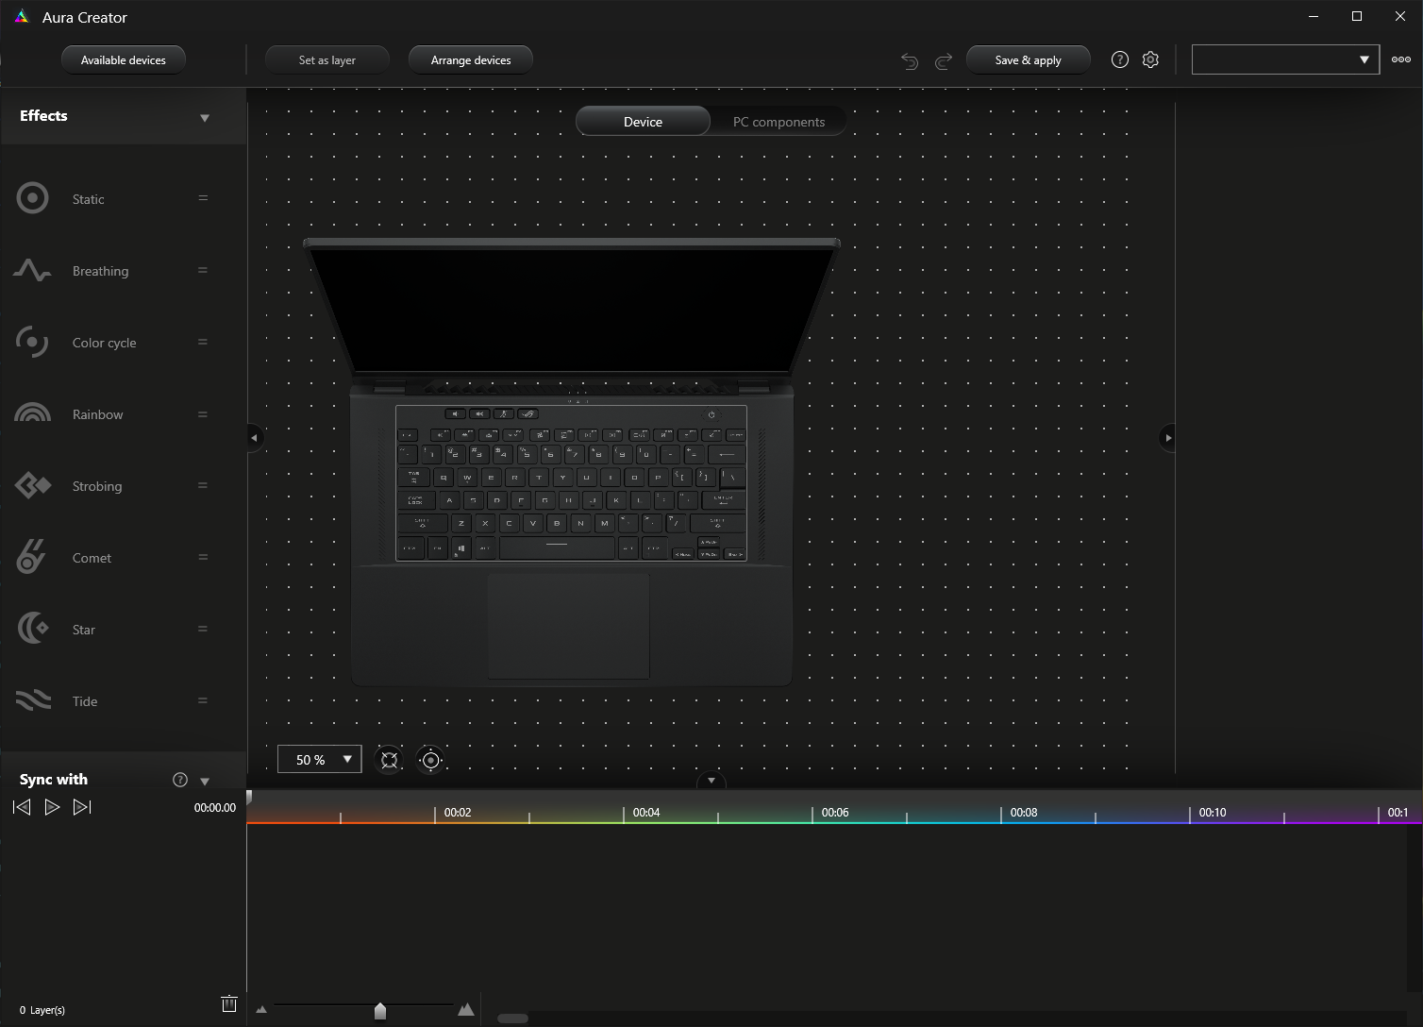Open settings with the gear icon
Viewport: 1423px width, 1027px height.
click(x=1150, y=59)
